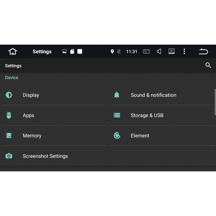Screen dimensions: 216x216
Task: Tap the SD card notification icon
Action: click(x=72, y=51)
